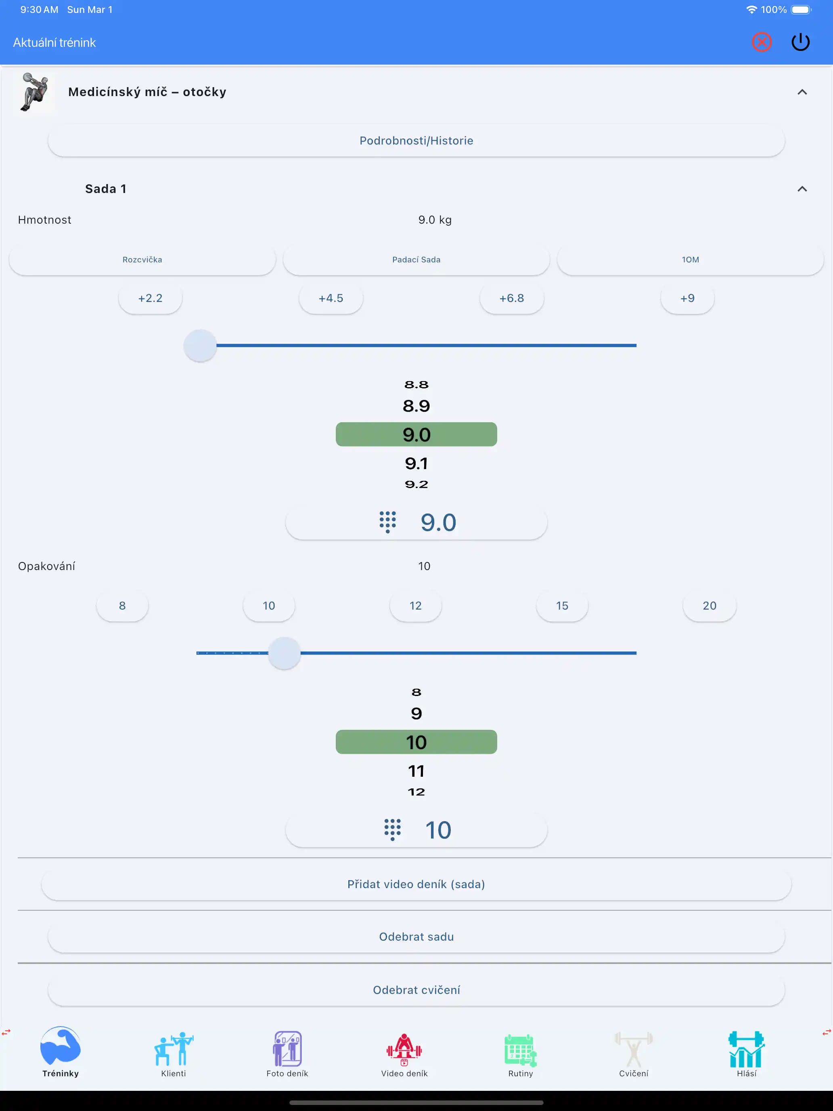Viewport: 833px width, 1111px height.
Task: Open the Hlásí reports tab
Action: (x=746, y=1049)
